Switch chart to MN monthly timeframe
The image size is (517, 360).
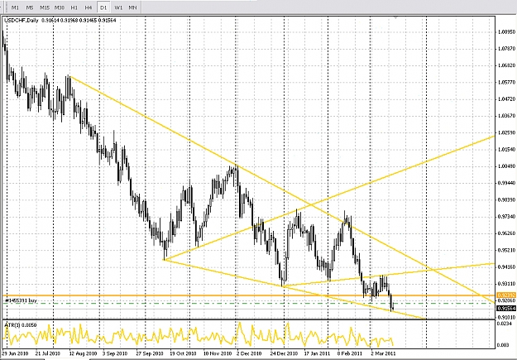[132, 7]
